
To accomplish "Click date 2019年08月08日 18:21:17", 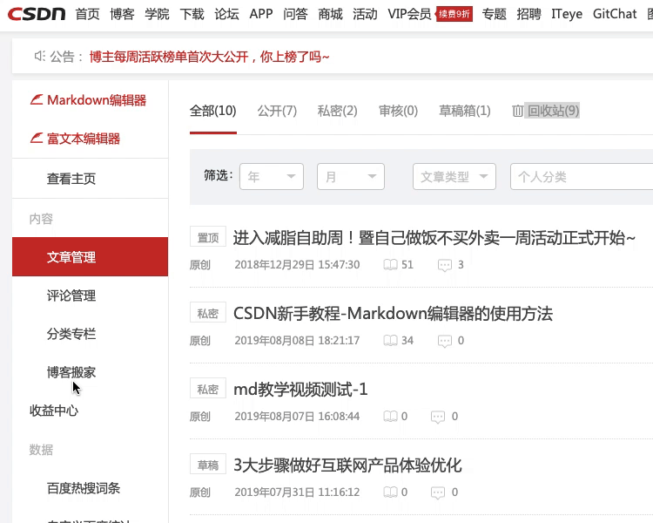I will [x=297, y=341].
